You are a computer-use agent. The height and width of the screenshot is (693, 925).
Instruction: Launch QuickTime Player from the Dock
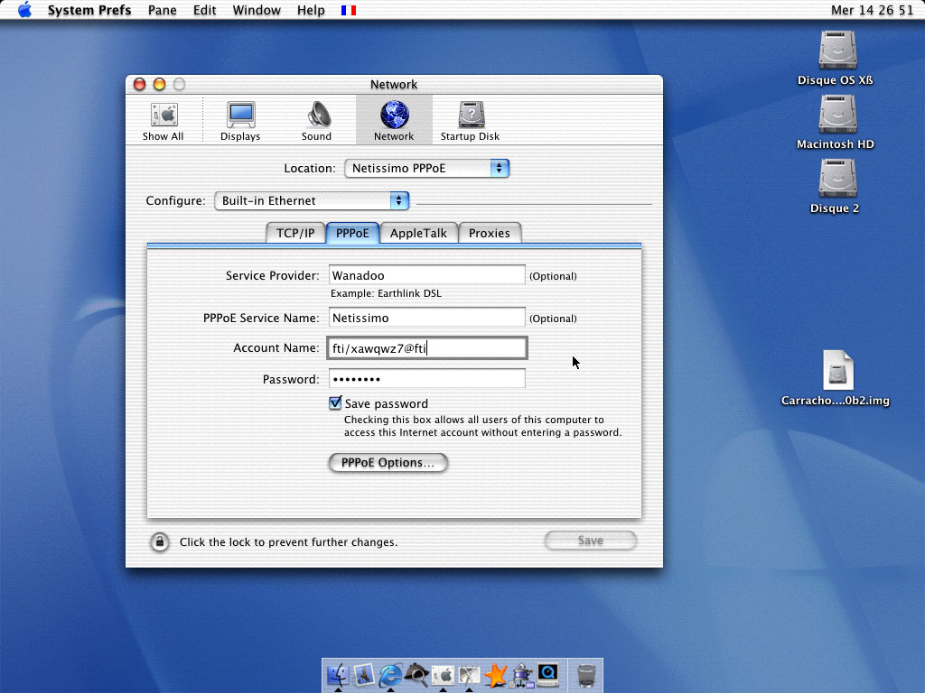click(x=547, y=674)
